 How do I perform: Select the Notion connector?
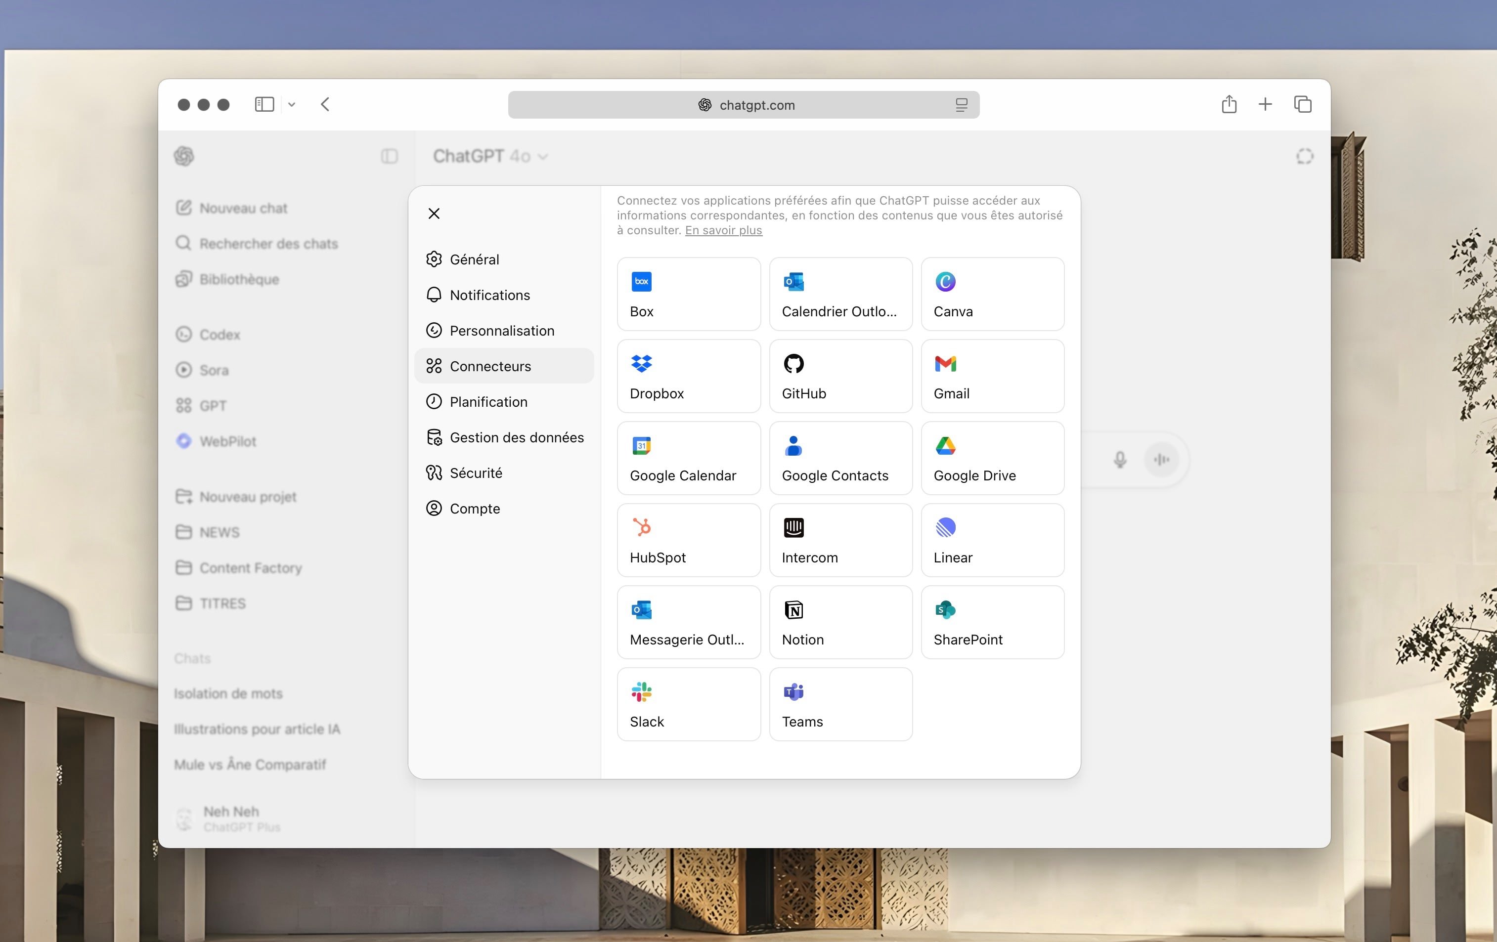click(840, 622)
